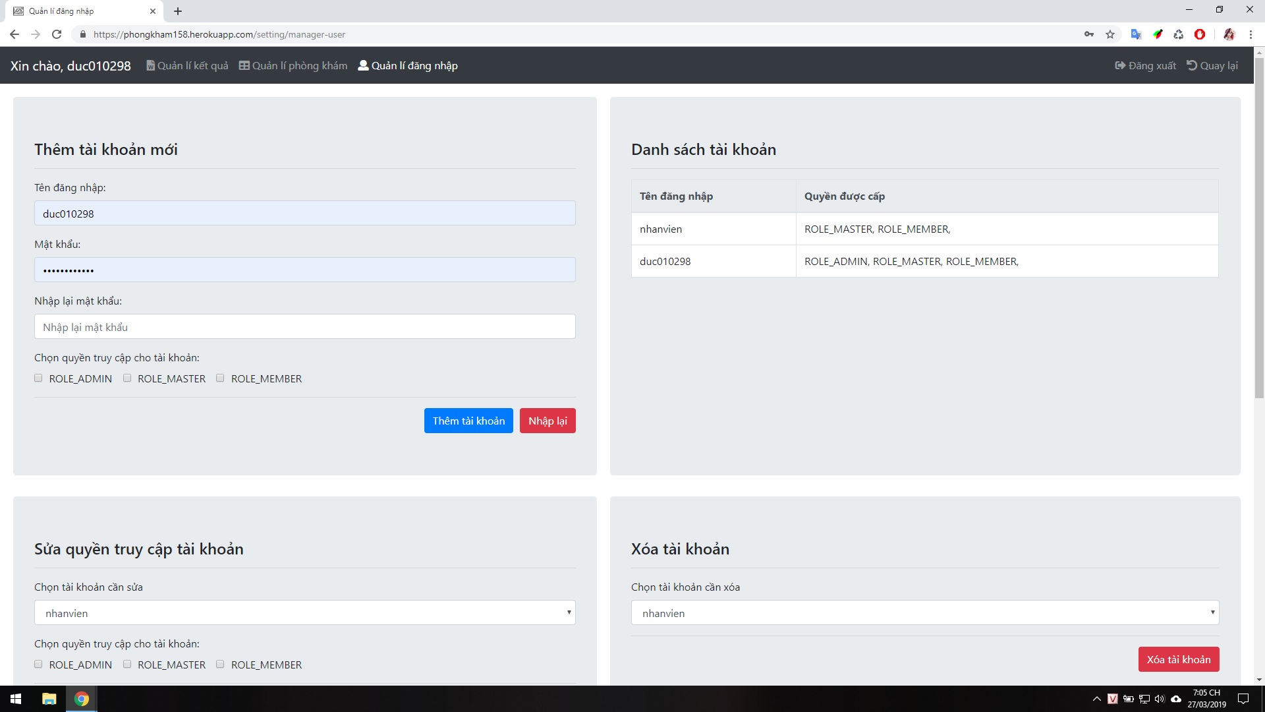Screen dimensions: 1265x712
Task: Check ROLE_ADMIN in the add account form
Action: pos(38,378)
